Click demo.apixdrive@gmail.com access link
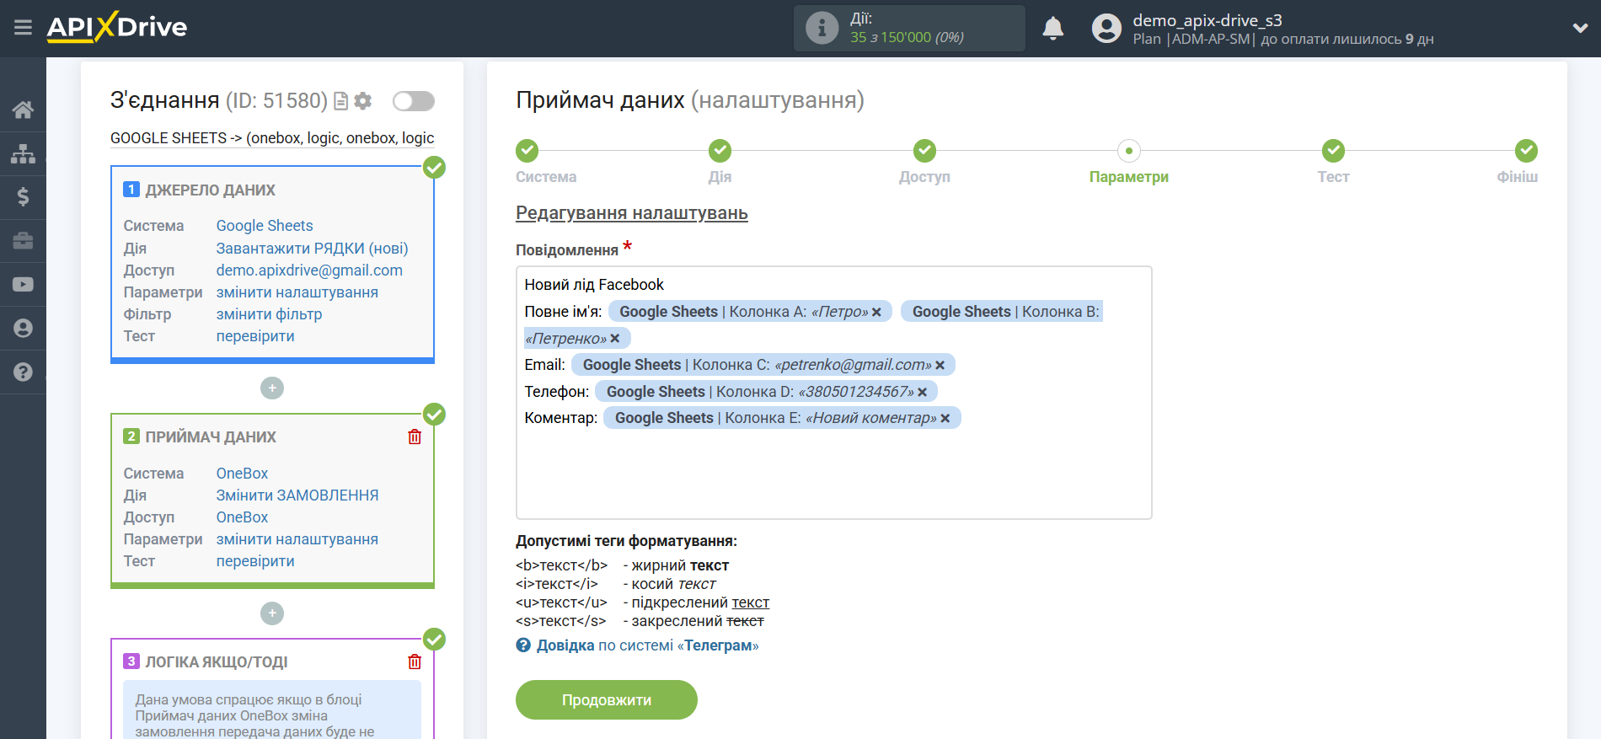 click(x=309, y=270)
